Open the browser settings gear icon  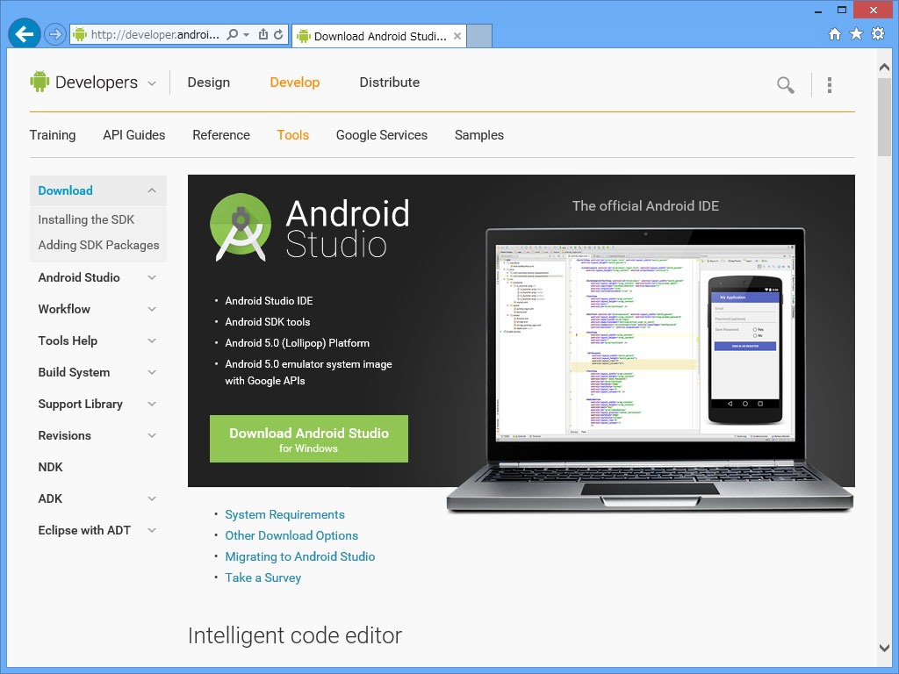(x=878, y=34)
